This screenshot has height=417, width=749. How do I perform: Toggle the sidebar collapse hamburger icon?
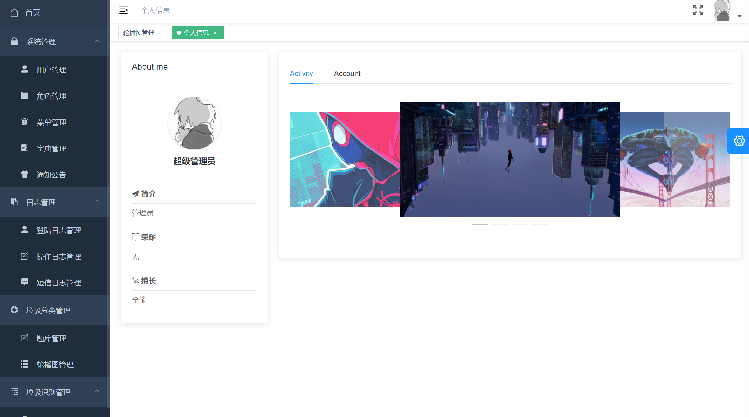124,10
